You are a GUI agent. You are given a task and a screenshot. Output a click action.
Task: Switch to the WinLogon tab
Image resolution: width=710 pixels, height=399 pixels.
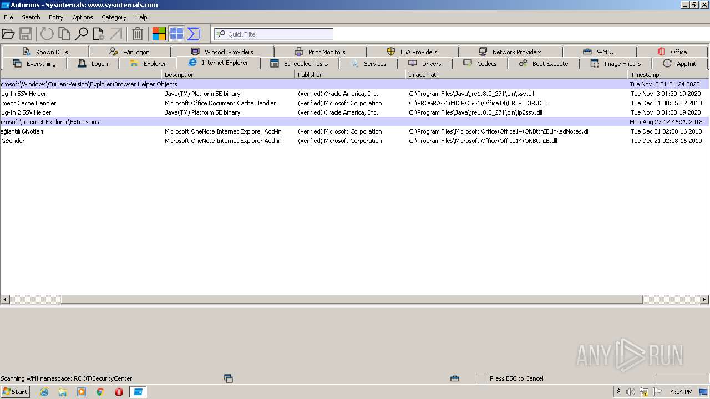[130, 52]
